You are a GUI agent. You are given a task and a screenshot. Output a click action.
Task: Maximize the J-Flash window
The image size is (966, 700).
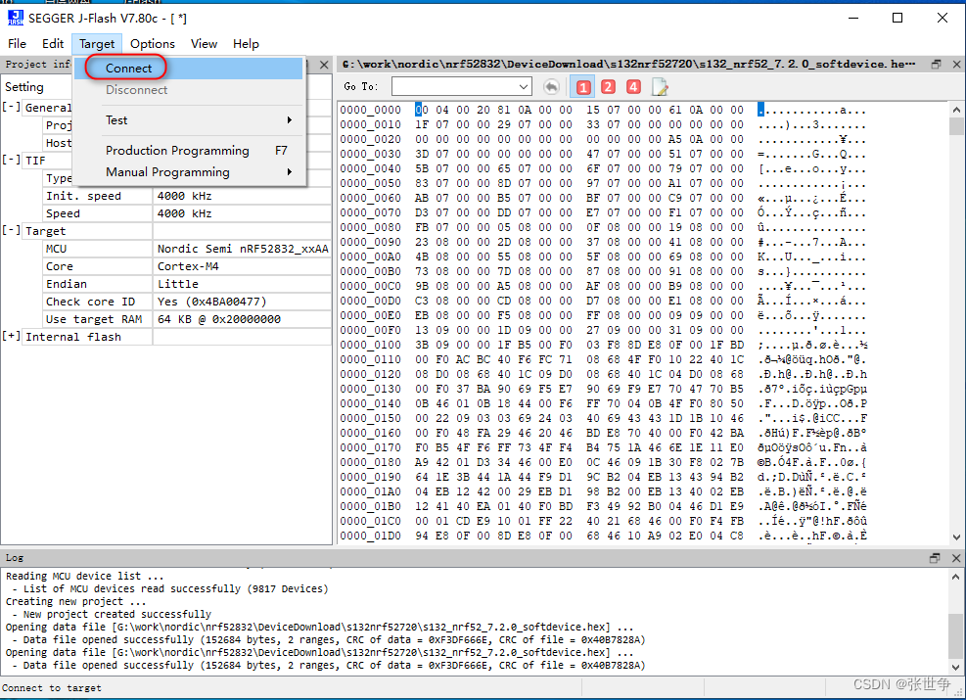pos(897,18)
